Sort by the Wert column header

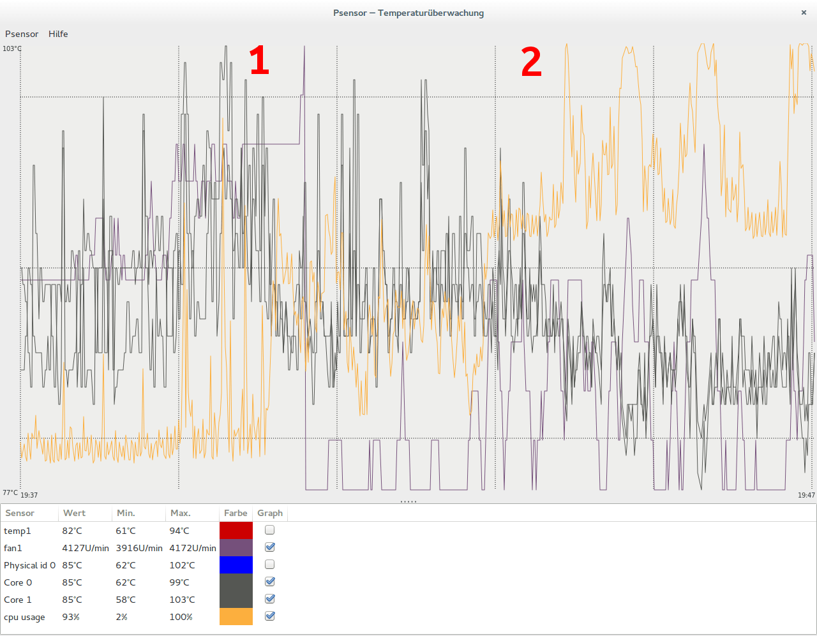point(85,513)
